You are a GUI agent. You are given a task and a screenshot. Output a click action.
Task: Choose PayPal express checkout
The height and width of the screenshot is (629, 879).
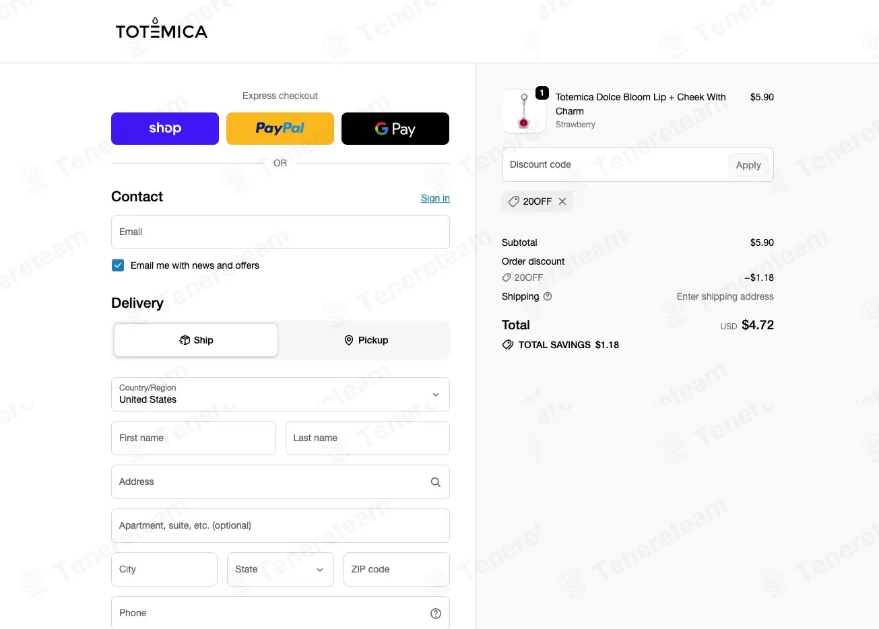click(280, 129)
